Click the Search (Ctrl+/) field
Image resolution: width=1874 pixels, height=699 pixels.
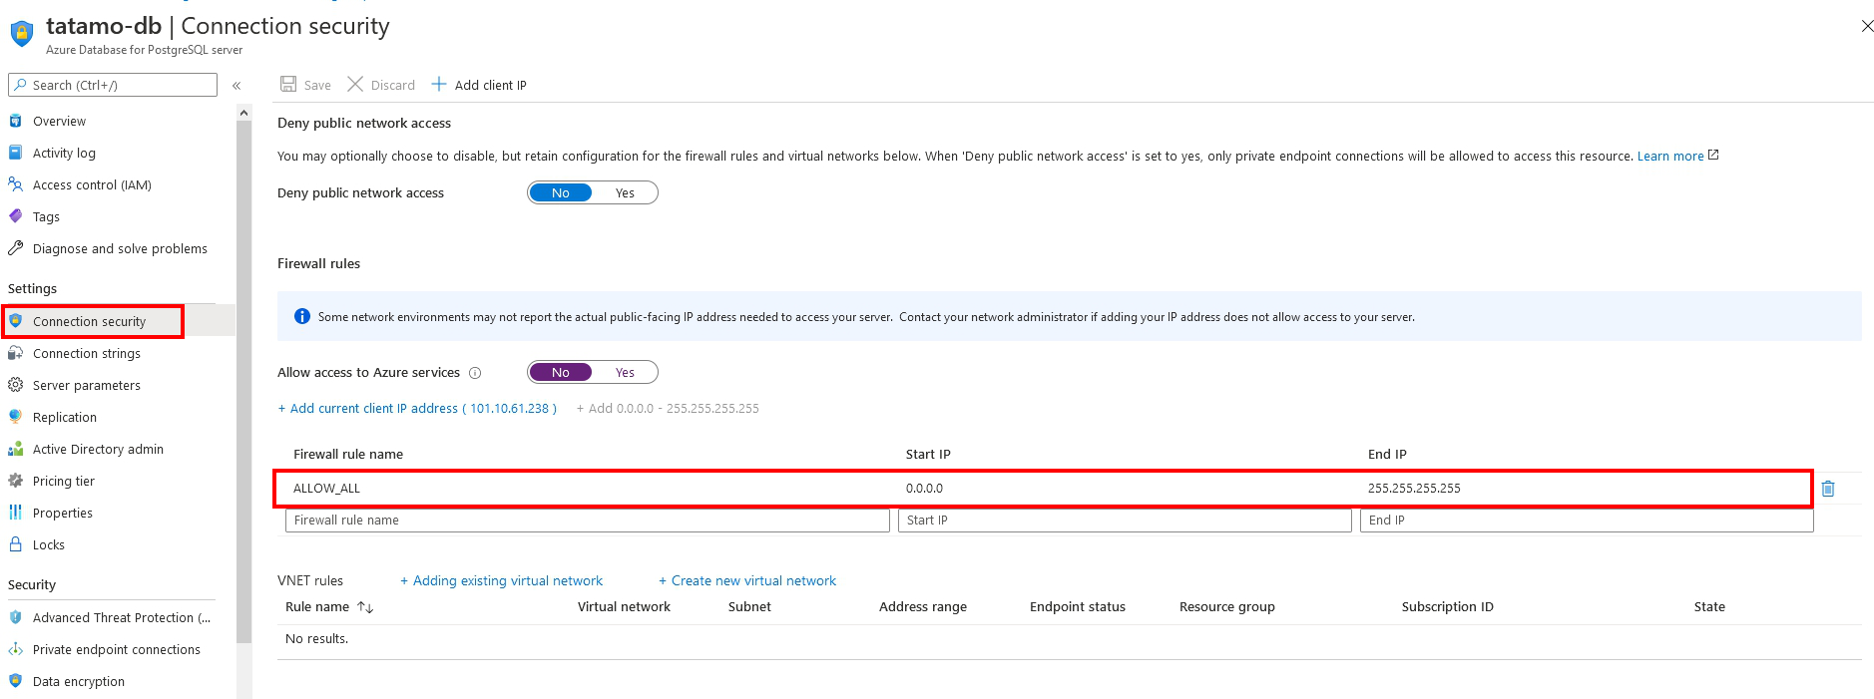113,85
